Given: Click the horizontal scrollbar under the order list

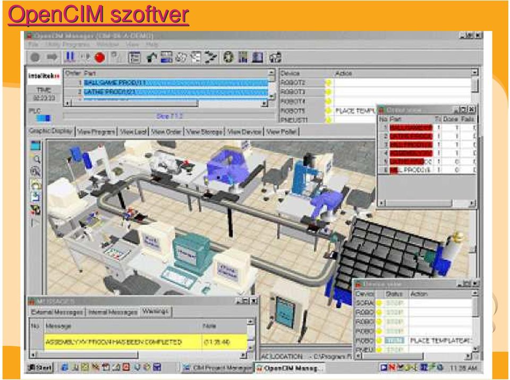Looking at the screenshot, I should pyautogui.click(x=166, y=103).
